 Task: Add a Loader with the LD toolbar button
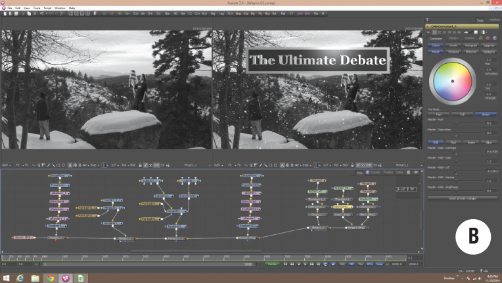coord(104,14)
